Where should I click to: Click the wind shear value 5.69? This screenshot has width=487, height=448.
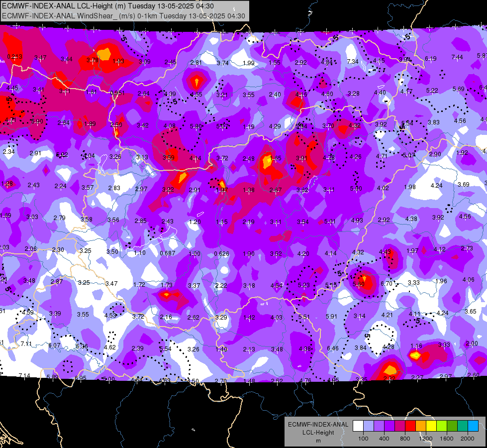click(x=459, y=89)
